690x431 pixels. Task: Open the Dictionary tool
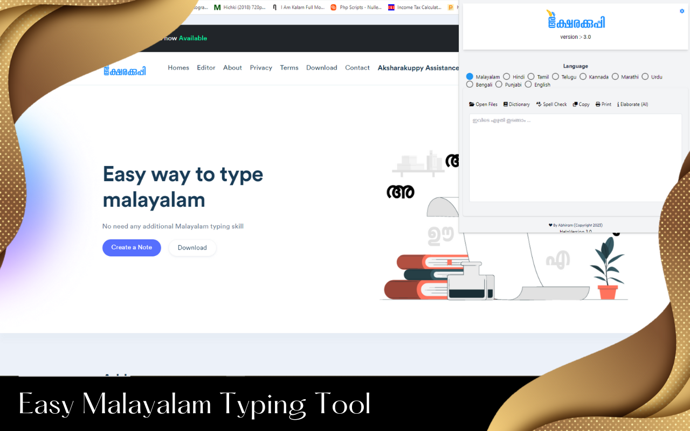pos(516,105)
